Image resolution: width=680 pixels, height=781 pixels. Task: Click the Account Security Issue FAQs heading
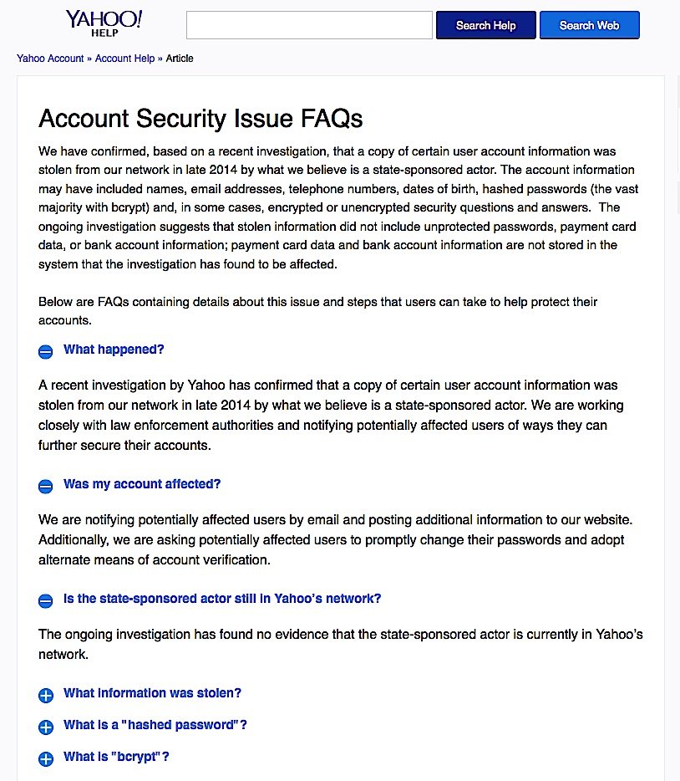[200, 119]
